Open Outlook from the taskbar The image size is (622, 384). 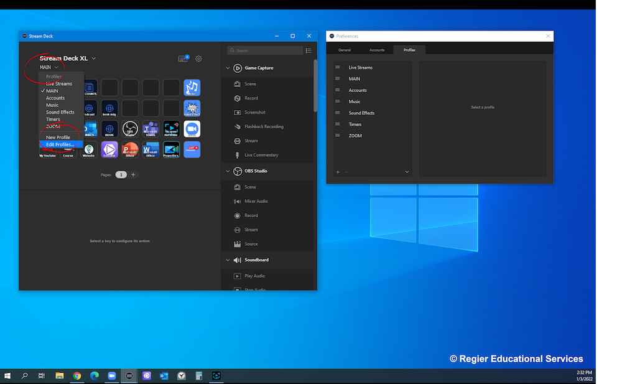[164, 376]
